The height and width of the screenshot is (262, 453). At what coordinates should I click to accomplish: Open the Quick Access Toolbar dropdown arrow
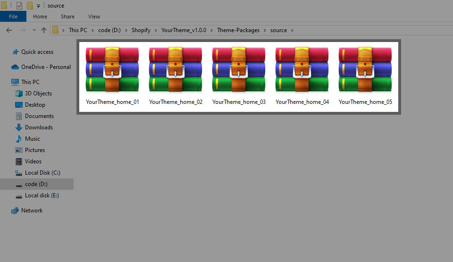tap(38, 6)
